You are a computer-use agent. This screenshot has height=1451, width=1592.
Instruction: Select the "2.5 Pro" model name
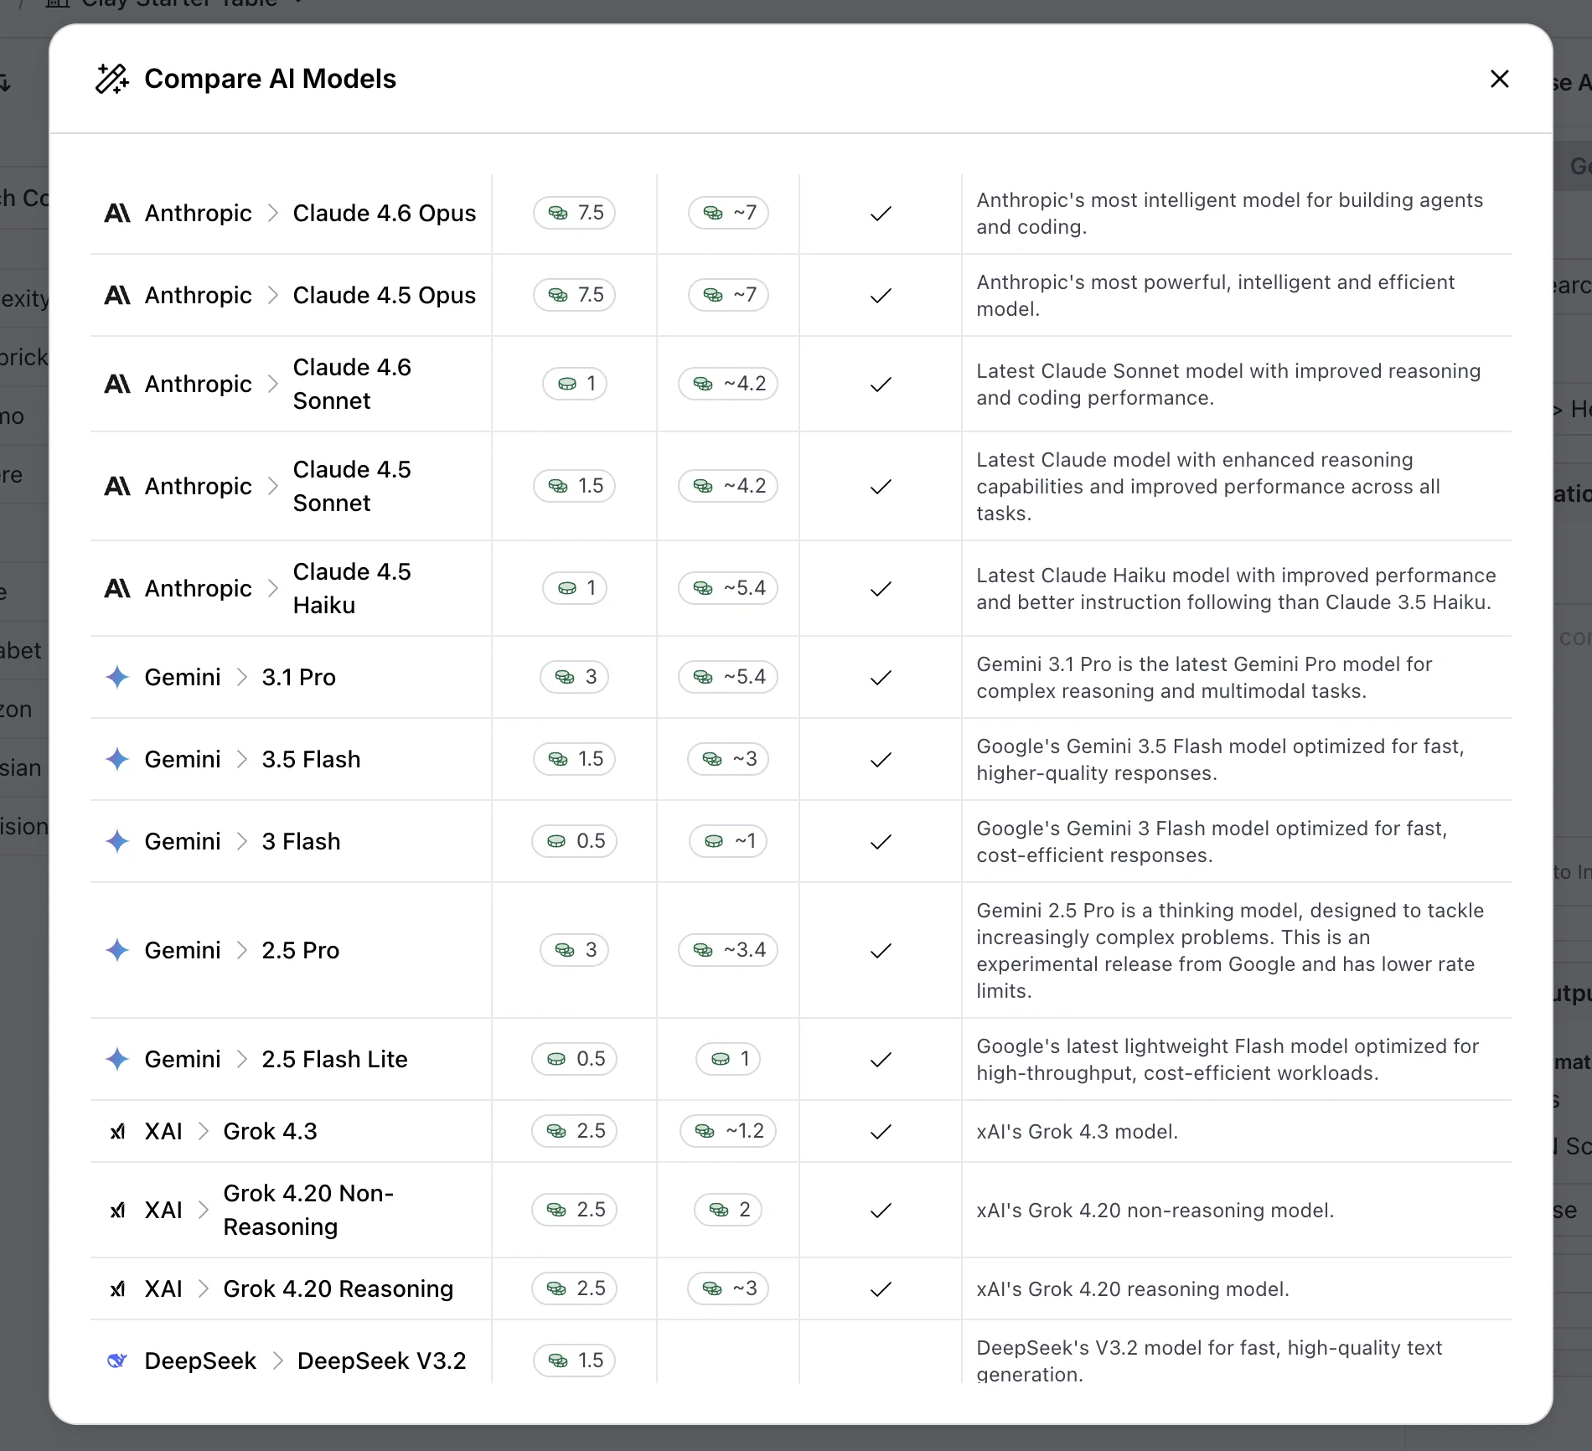click(301, 950)
